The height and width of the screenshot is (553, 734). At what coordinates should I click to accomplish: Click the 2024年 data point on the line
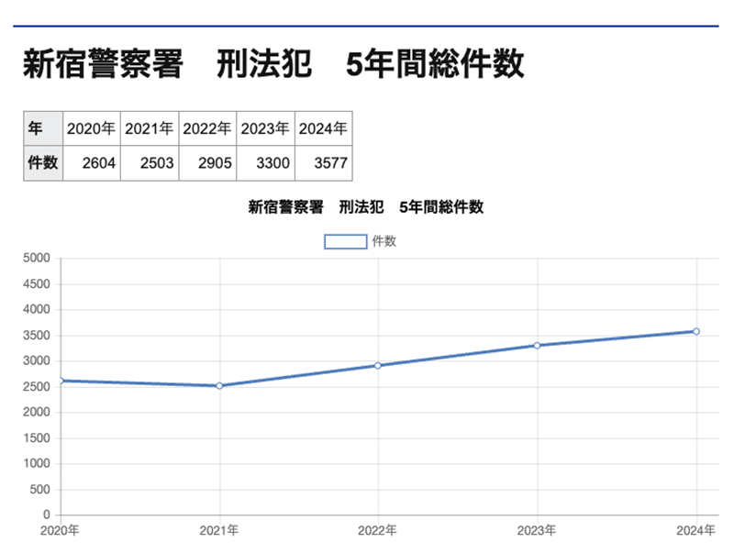[695, 331]
